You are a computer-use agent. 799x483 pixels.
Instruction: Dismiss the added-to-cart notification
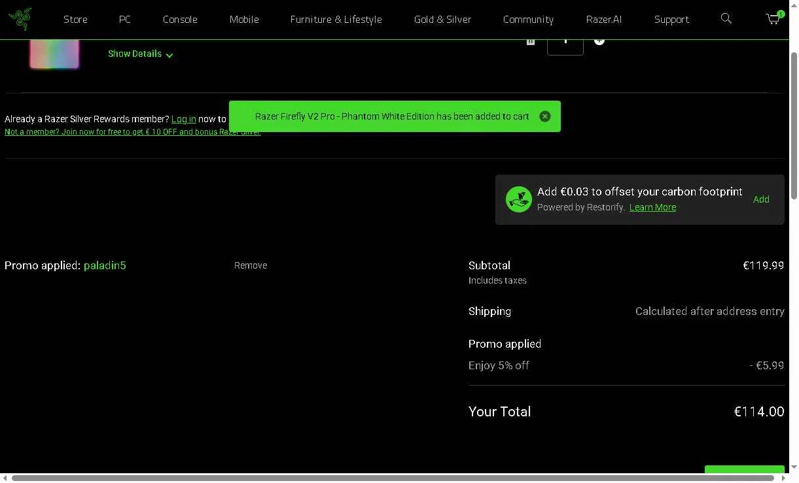click(x=544, y=116)
